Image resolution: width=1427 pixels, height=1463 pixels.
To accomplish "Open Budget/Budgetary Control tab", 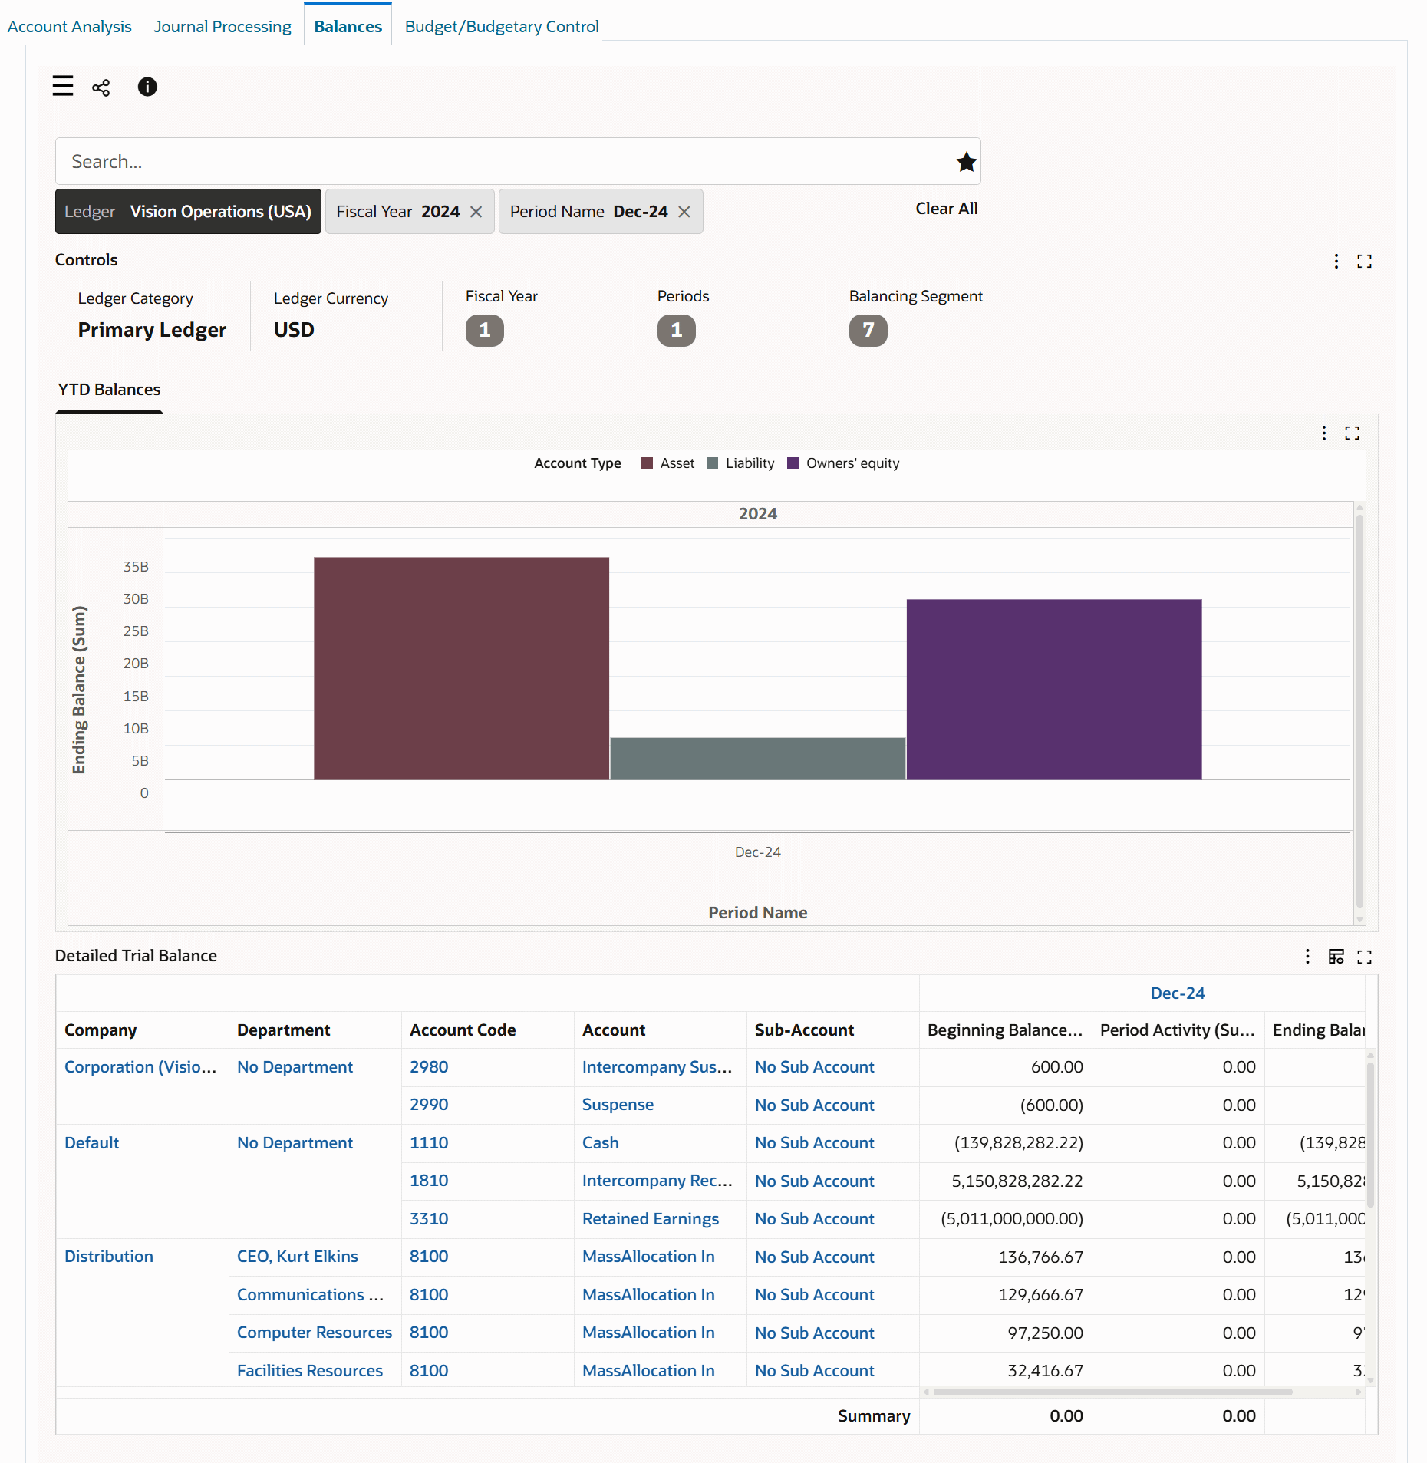I will [502, 26].
